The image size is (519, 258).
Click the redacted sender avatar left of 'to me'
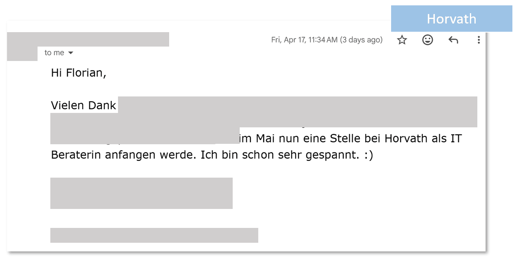click(22, 53)
